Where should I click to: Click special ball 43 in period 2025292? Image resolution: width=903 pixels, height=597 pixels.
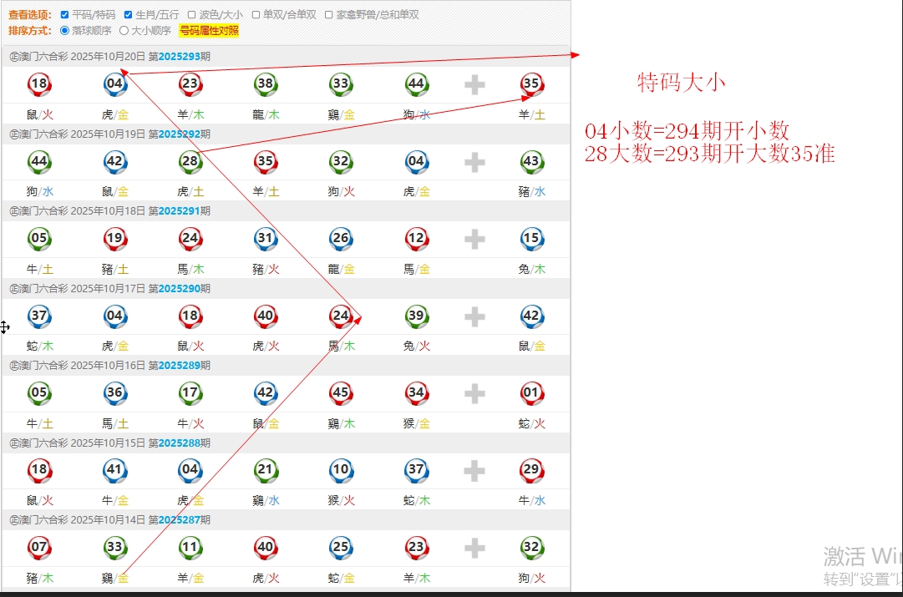coord(531,161)
